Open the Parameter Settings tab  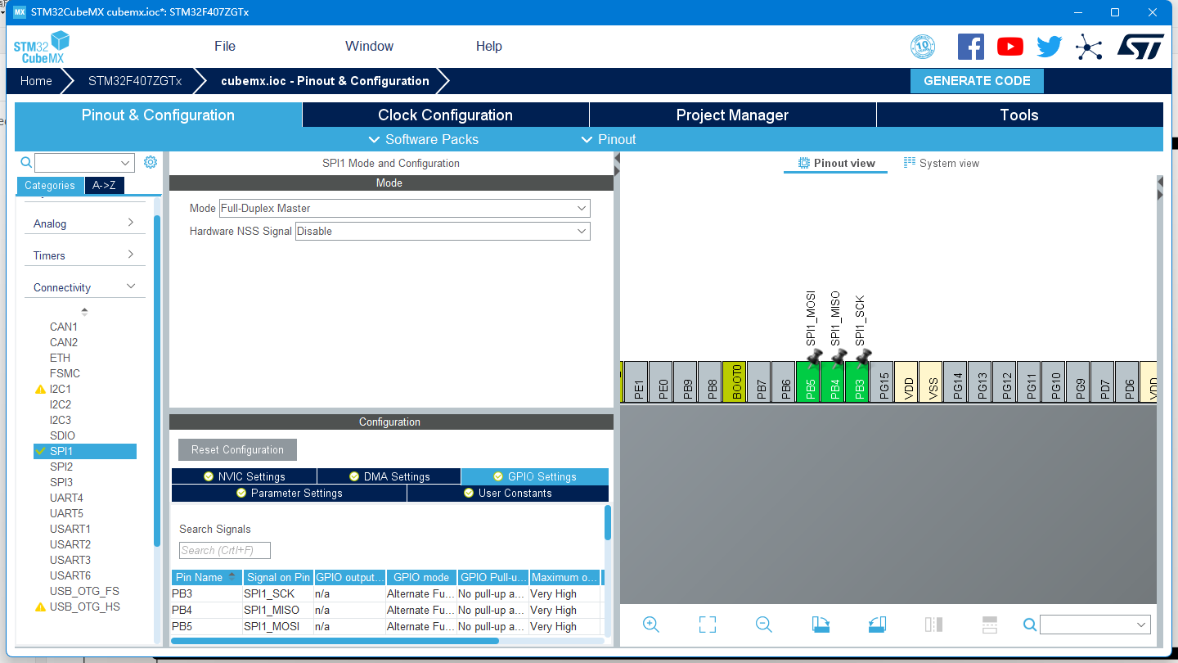tap(289, 493)
